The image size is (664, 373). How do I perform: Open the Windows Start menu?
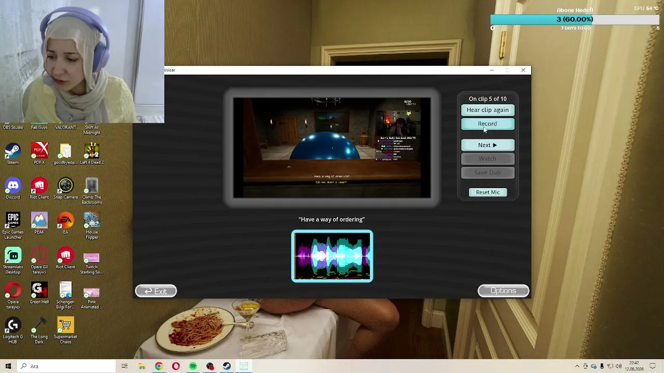pos(8,366)
